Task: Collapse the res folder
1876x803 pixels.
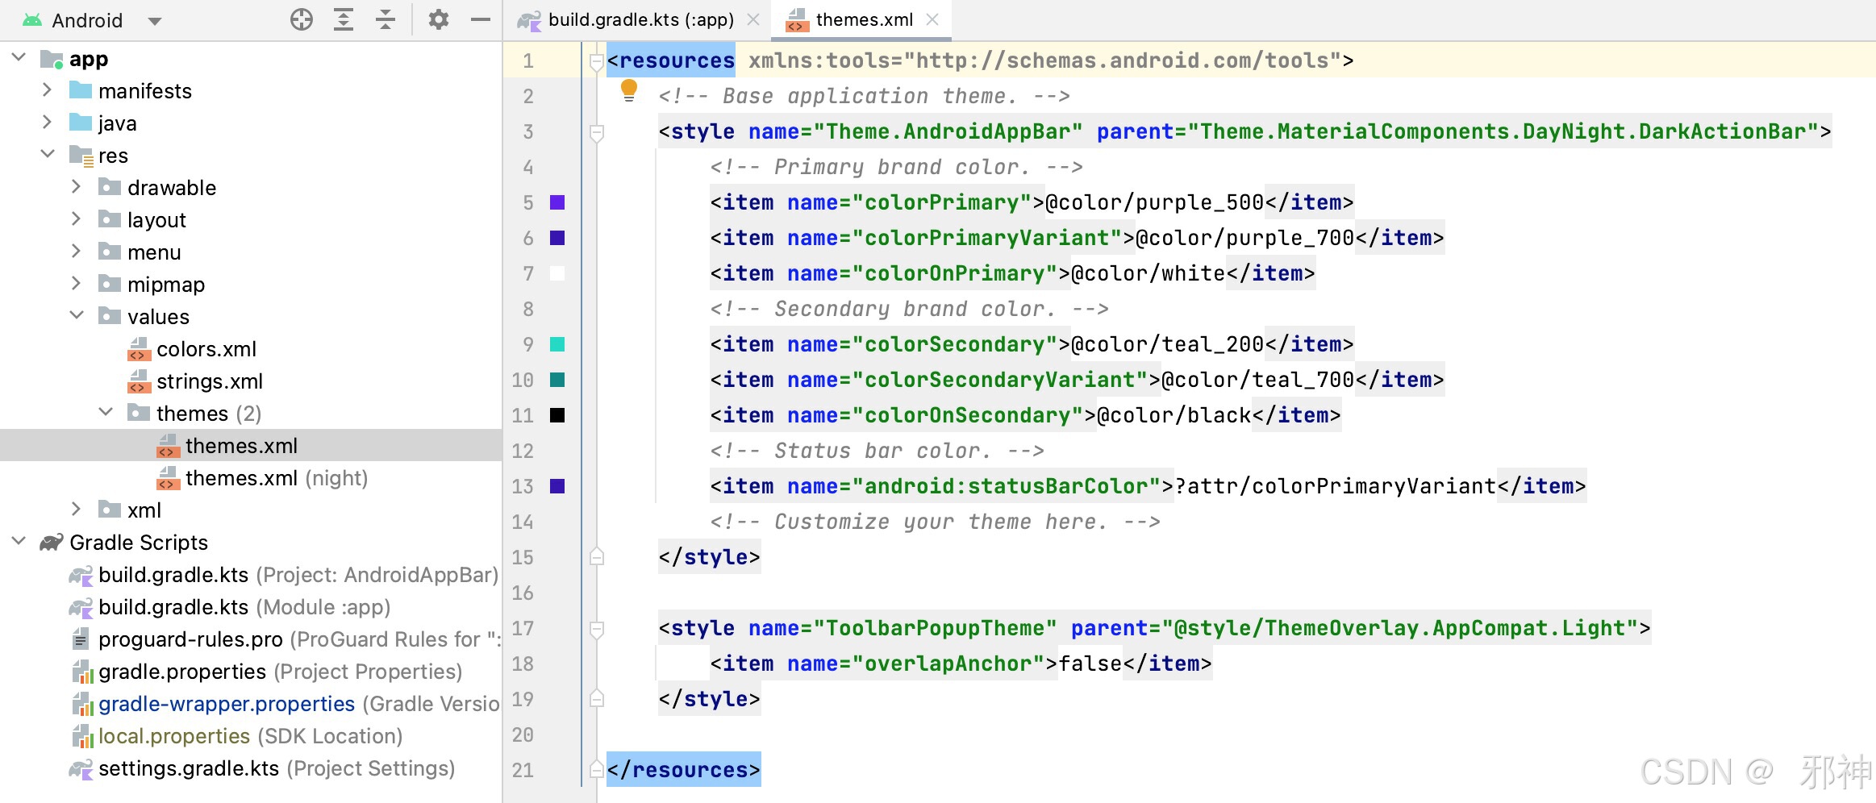Action: [47, 154]
